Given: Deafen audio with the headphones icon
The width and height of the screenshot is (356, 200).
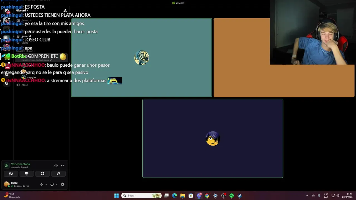Looking at the screenshot, I should point(52,184).
